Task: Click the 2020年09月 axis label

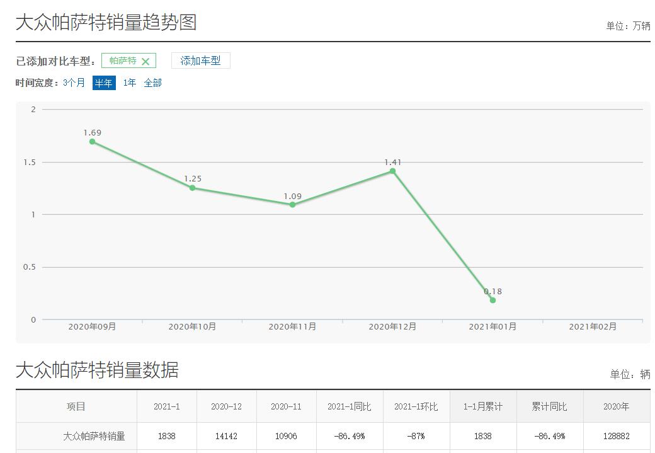Action: [x=93, y=326]
